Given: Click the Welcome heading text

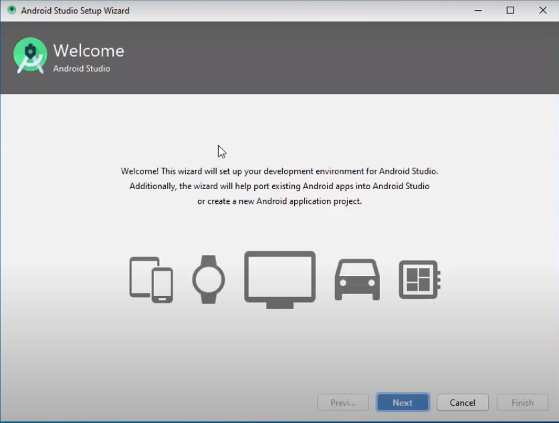Looking at the screenshot, I should (89, 51).
